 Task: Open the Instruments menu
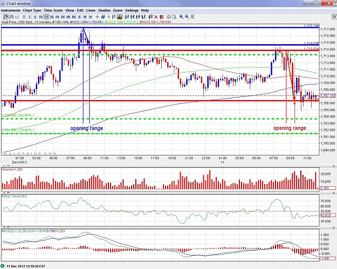tap(11, 10)
